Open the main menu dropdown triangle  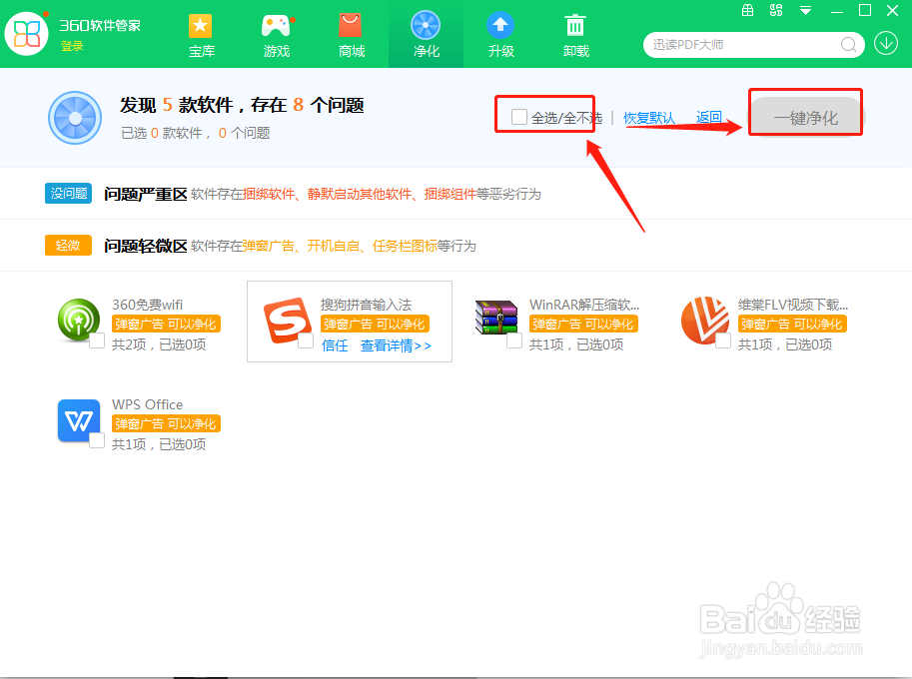(x=805, y=10)
